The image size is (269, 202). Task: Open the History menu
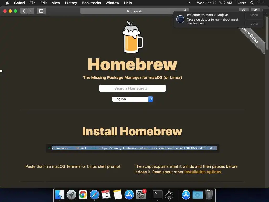coord(71,3)
